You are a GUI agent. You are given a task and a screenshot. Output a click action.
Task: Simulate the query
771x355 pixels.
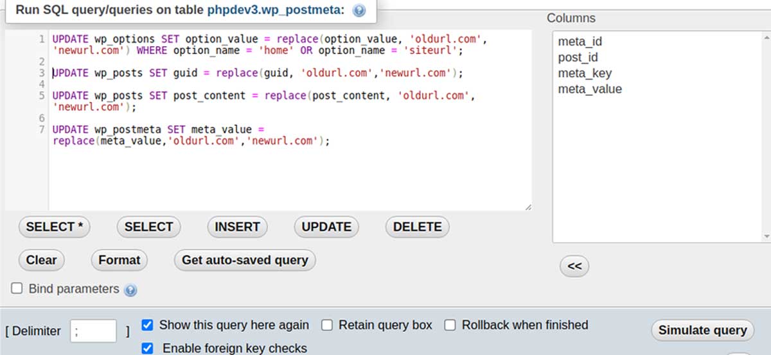(702, 330)
